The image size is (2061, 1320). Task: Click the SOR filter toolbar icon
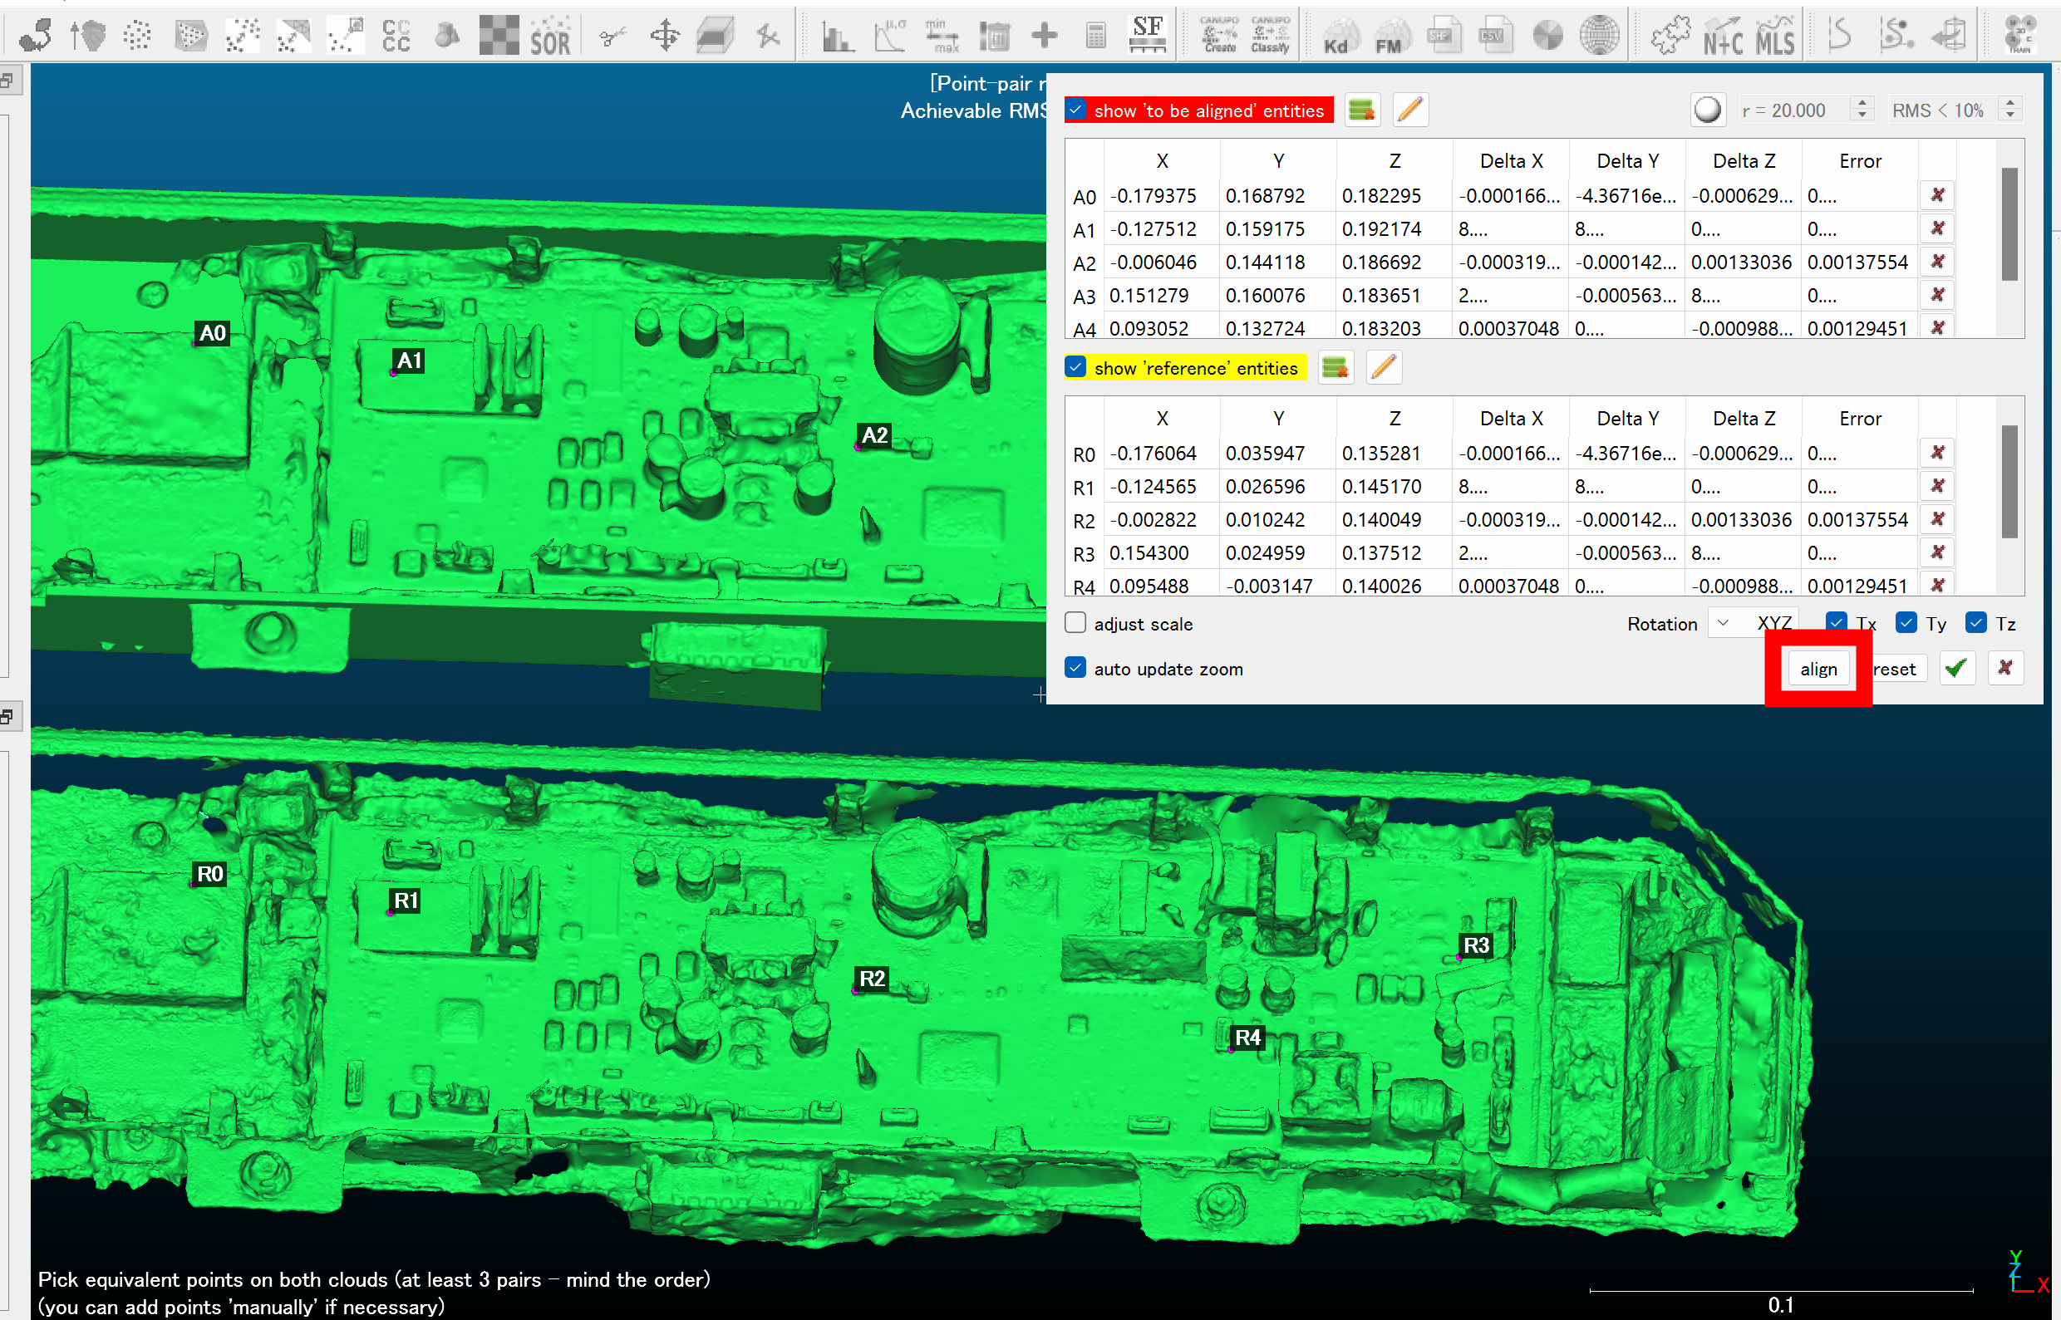[x=549, y=36]
